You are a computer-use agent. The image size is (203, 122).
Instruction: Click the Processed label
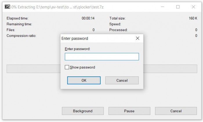tap(118, 30)
